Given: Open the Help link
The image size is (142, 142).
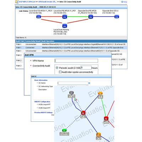Looking at the screenshot, I should click(x=124, y=2).
